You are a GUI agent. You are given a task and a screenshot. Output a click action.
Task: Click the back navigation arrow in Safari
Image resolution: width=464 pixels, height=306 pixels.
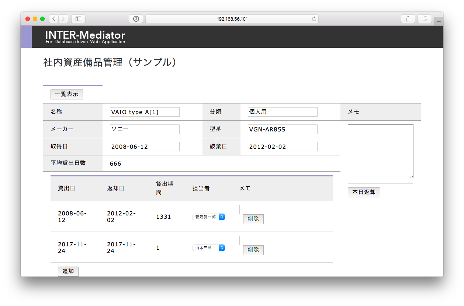click(x=53, y=18)
